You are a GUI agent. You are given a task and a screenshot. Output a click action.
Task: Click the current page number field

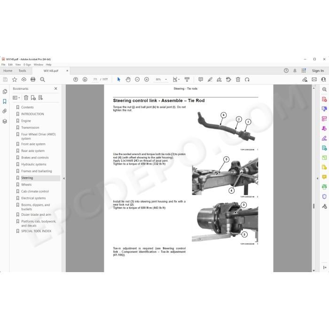pyautogui.click(x=95, y=79)
